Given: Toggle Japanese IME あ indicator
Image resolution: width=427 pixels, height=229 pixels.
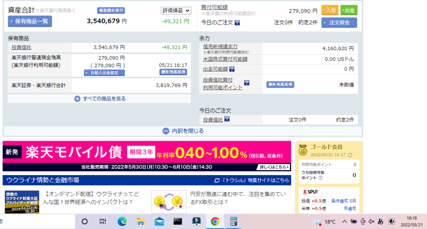Looking at the screenshot, I should (x=380, y=221).
